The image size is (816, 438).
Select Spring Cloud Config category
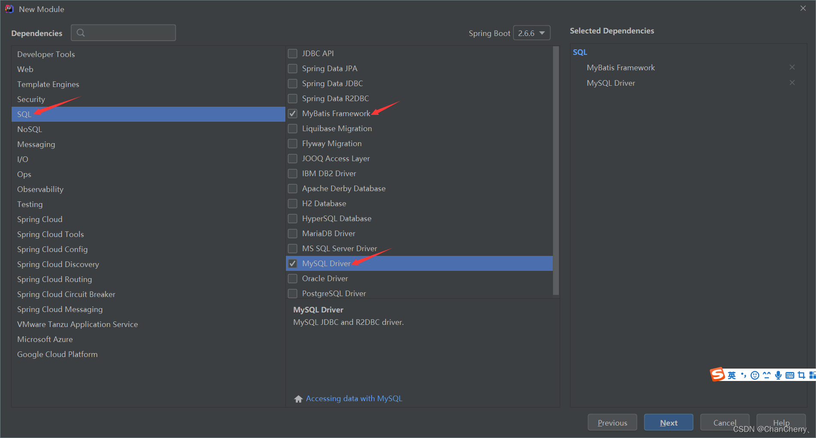(148, 249)
